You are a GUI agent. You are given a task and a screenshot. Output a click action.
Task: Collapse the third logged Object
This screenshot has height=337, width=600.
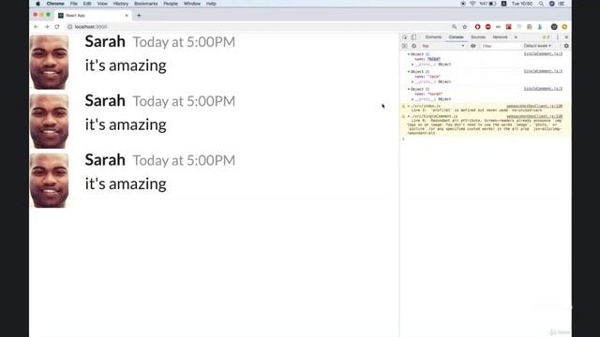tap(409, 89)
